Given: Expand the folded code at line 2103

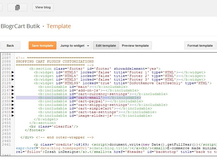Looking at the screenshot, I should tap(13, 76).
